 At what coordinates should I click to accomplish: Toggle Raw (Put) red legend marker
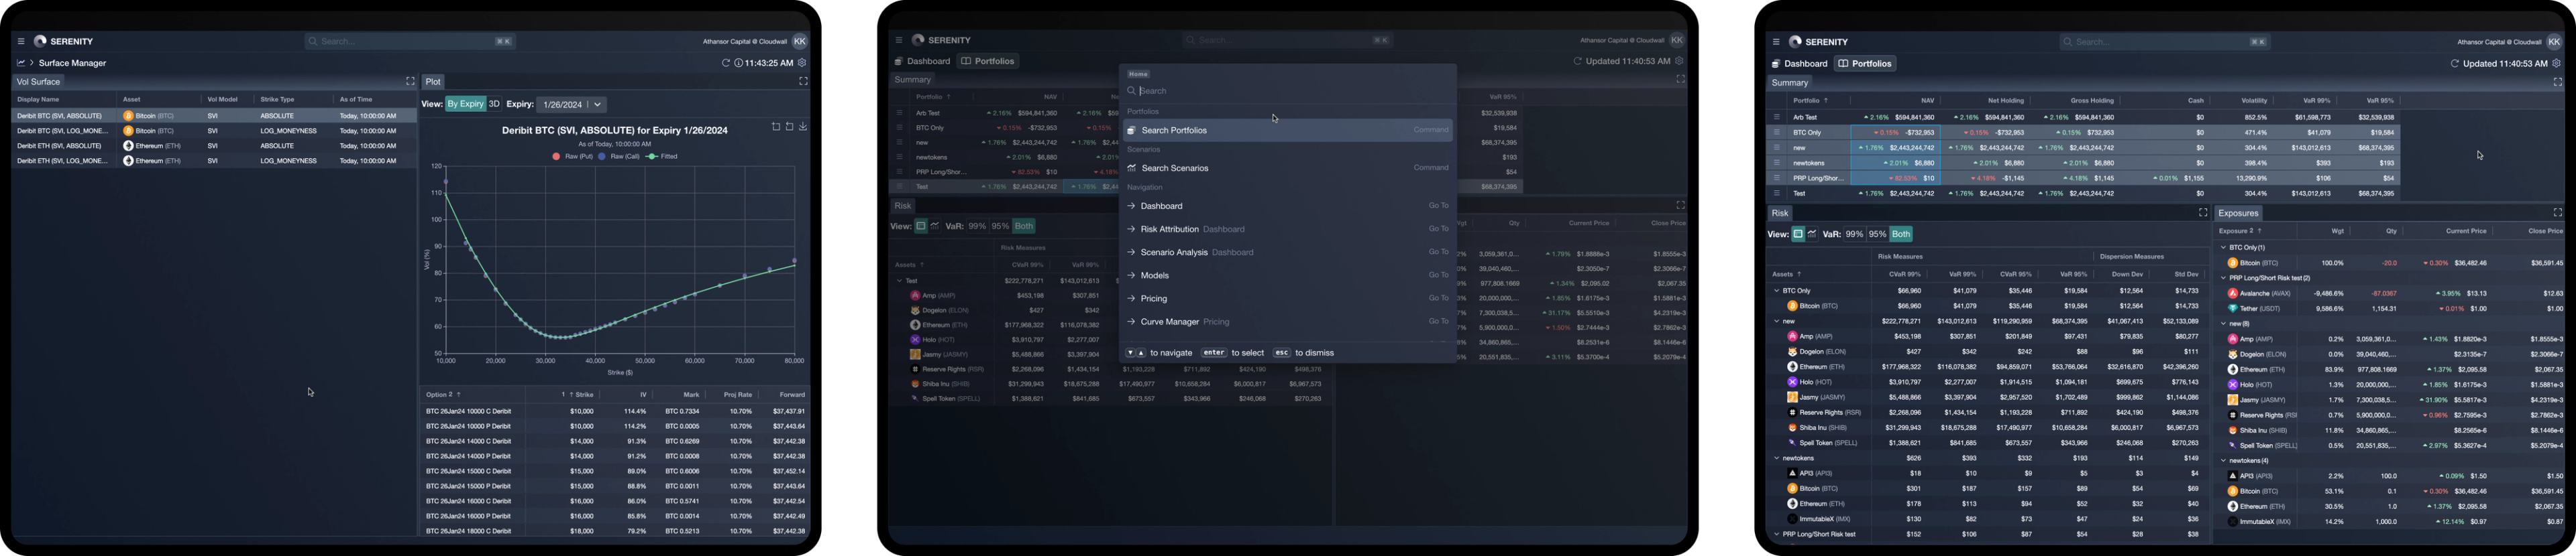pyautogui.click(x=556, y=157)
